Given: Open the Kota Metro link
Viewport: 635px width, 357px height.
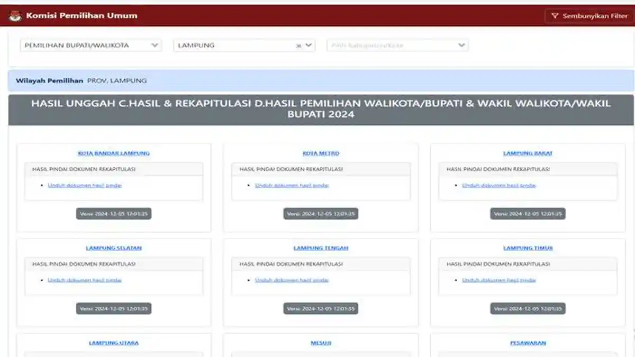Looking at the screenshot, I should point(321,153).
